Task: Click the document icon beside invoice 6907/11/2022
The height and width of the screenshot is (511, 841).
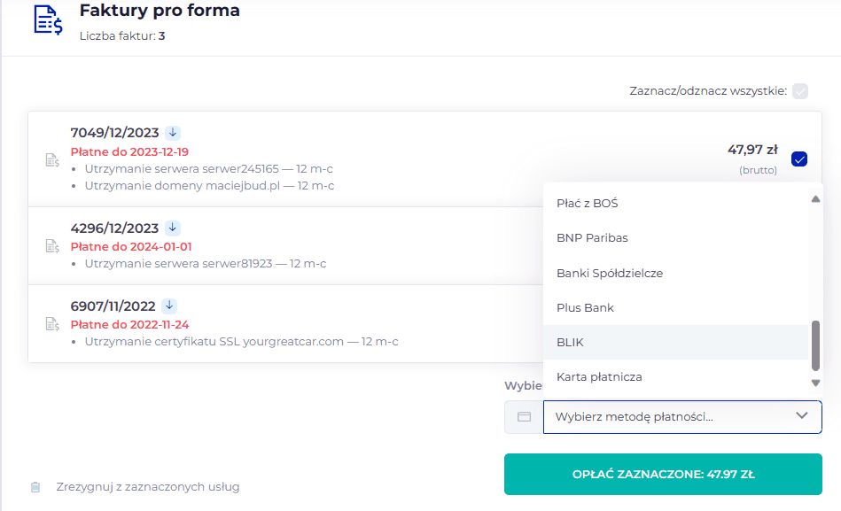Action: coord(52,324)
